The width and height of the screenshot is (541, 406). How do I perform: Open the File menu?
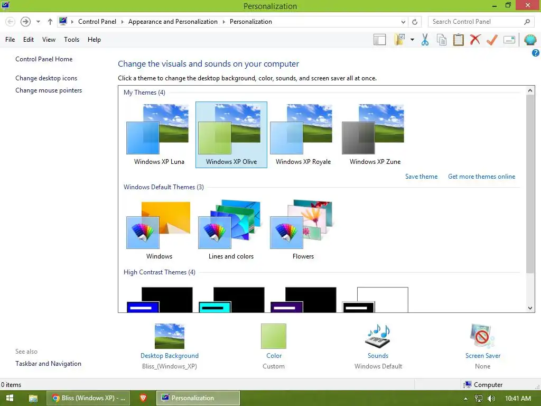[x=10, y=40]
